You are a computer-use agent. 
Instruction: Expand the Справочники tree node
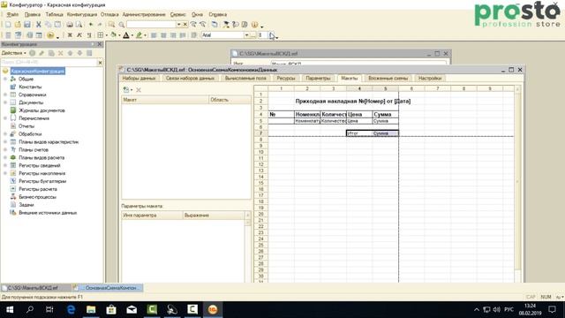(x=5, y=95)
